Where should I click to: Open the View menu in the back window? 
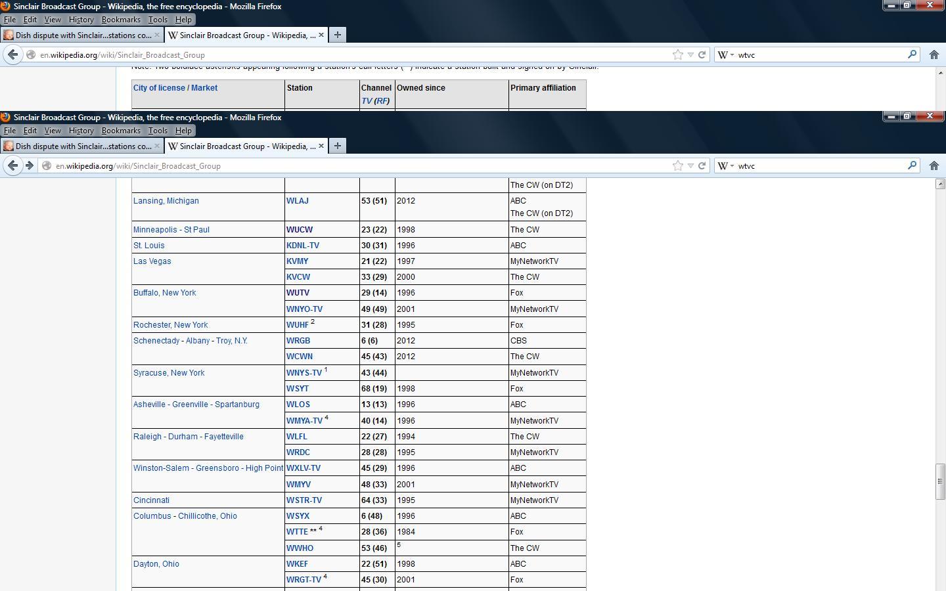[x=53, y=20]
